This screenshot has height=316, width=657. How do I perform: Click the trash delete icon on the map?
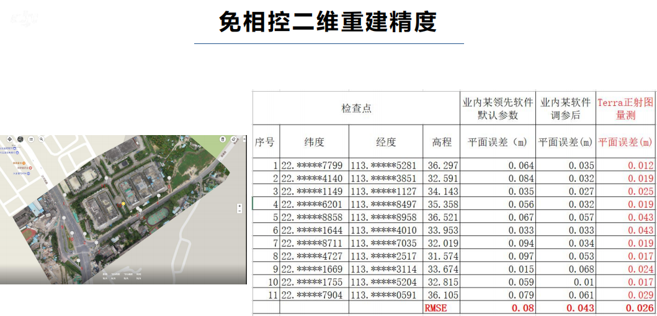(x=223, y=139)
